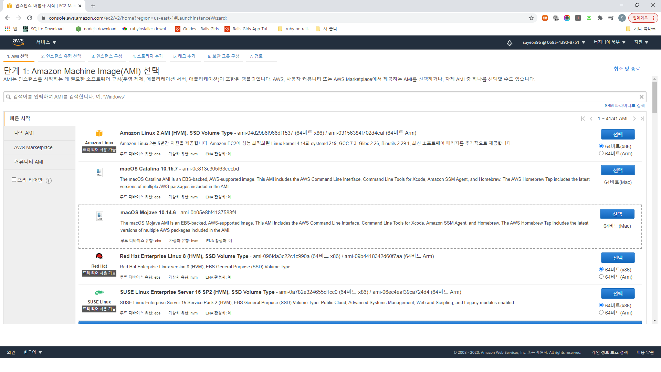Select 64-bit x86 for Red Hat
The height and width of the screenshot is (372, 661).
(601, 269)
